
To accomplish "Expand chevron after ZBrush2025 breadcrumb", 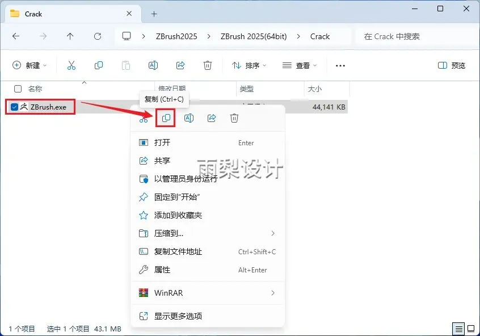I will tap(209, 36).
